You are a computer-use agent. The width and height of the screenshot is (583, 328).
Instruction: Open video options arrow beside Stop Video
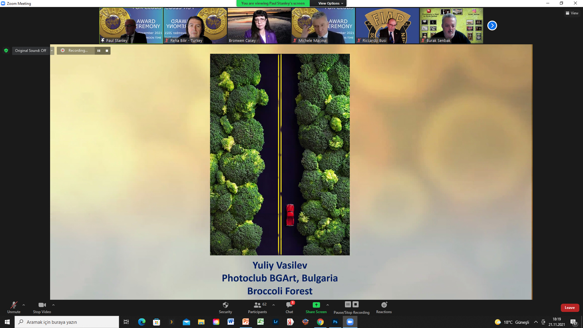pos(53,305)
